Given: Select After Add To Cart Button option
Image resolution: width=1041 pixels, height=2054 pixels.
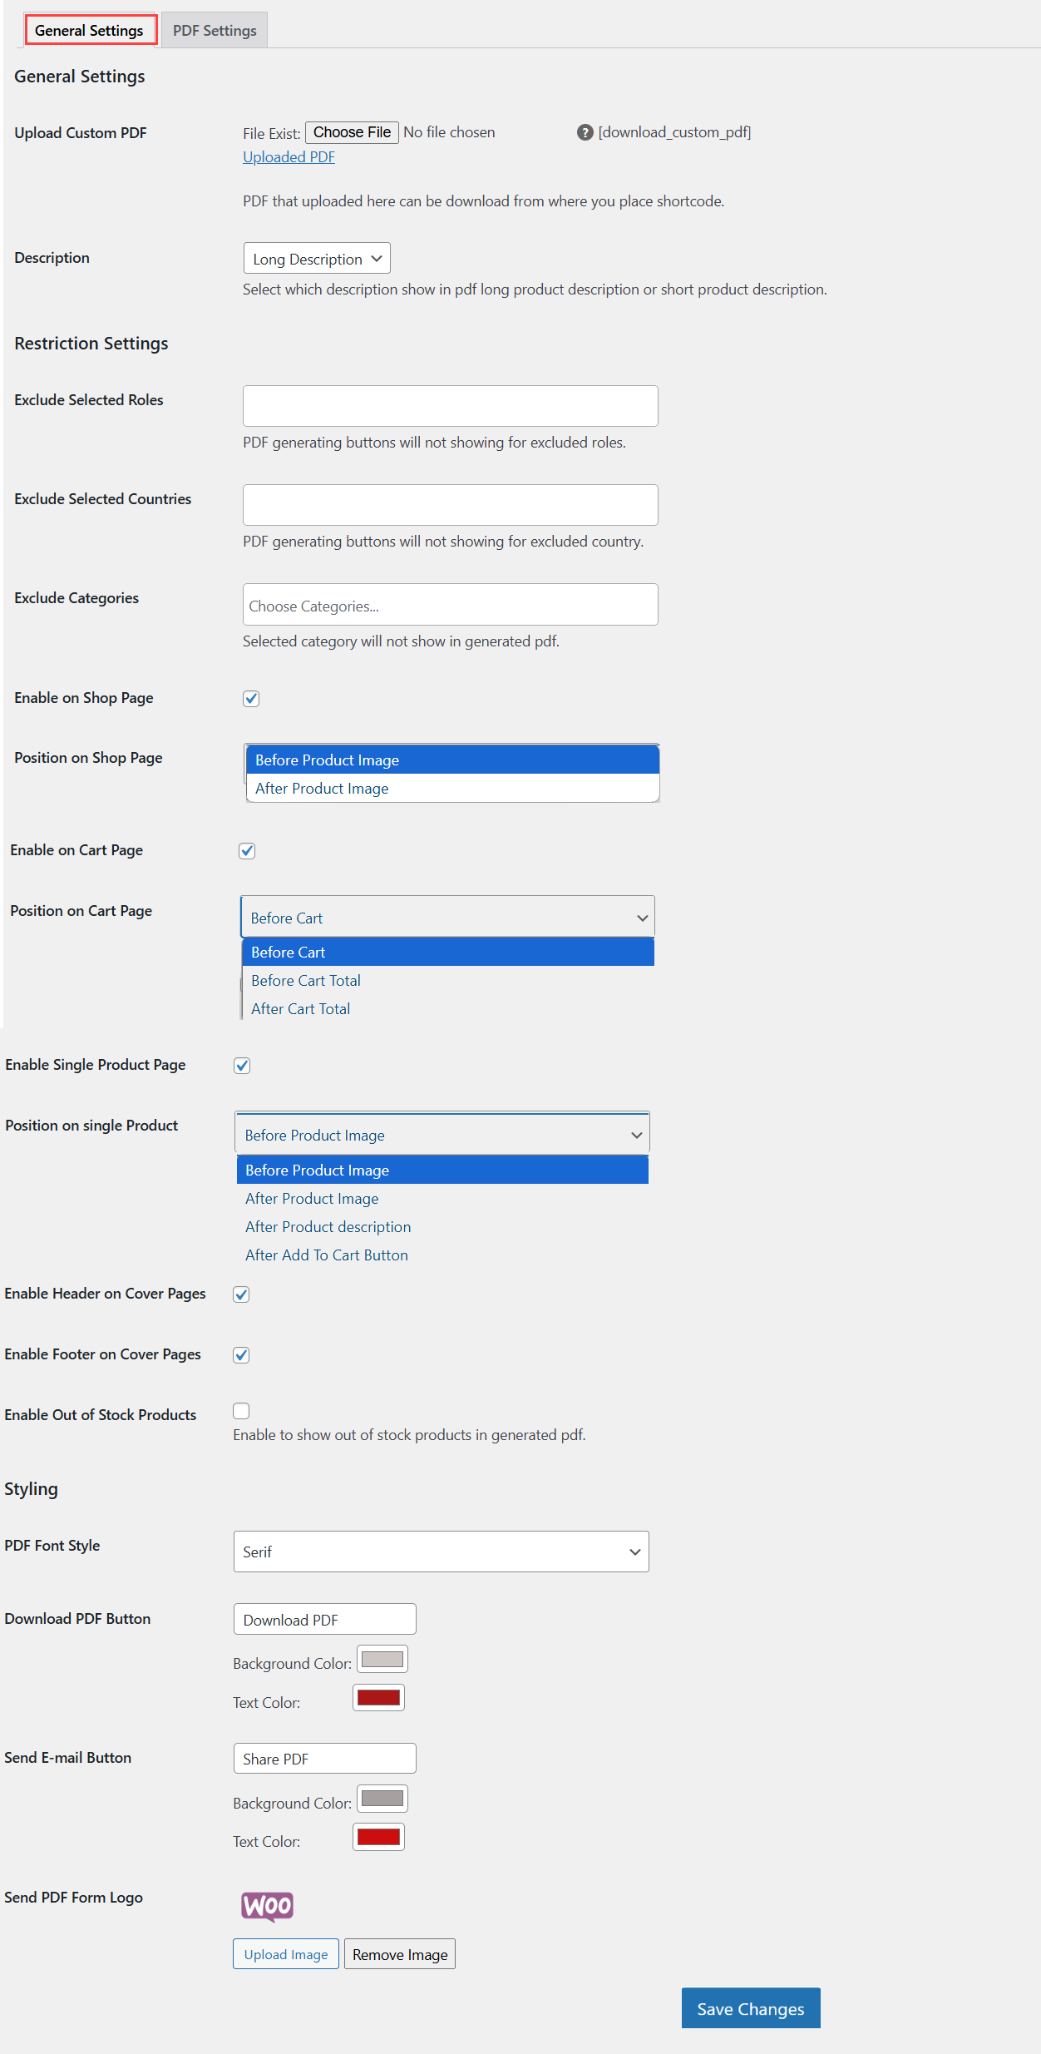Looking at the screenshot, I should 326,1255.
